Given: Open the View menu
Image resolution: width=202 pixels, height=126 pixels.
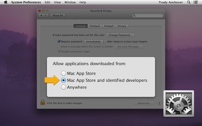Looking at the screenshot, I should click(57, 2).
